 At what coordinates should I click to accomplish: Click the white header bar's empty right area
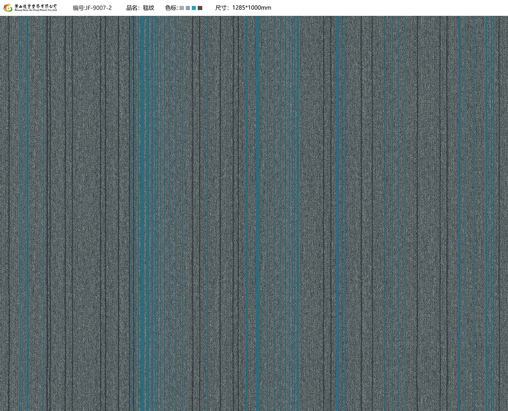[397, 8]
